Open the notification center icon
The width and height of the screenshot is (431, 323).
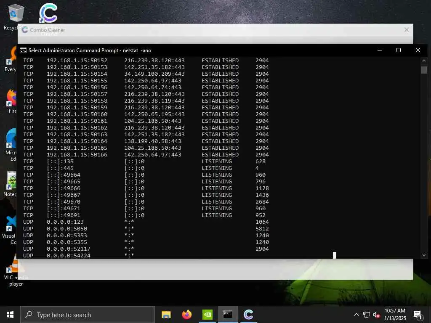click(418, 315)
